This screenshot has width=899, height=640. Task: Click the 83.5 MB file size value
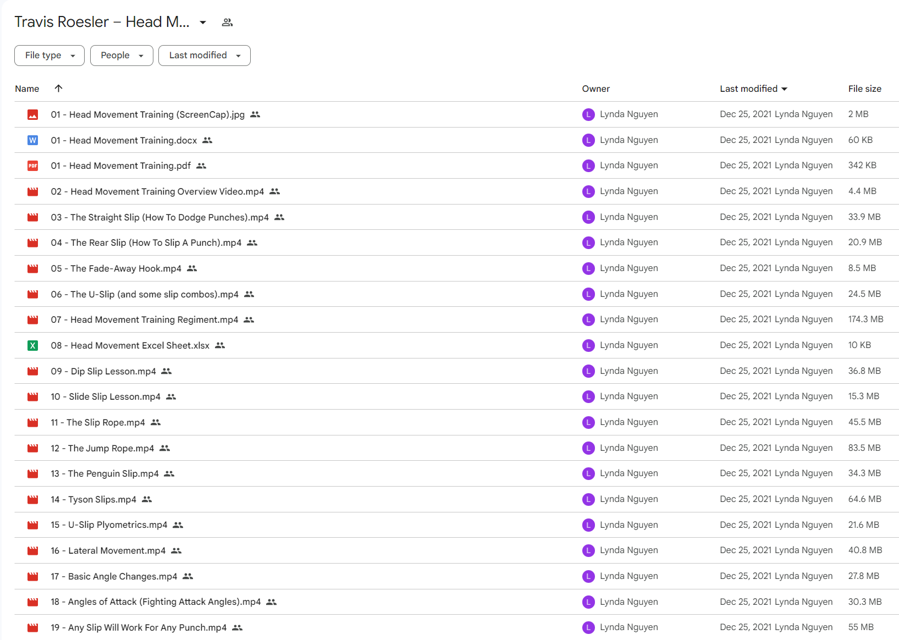pos(864,448)
